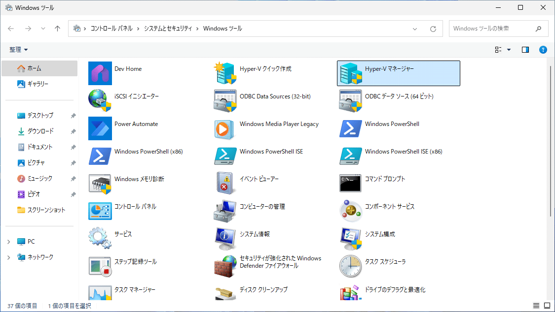The width and height of the screenshot is (555, 312).
Task: Switch to details view in status bar
Action: tap(536, 306)
